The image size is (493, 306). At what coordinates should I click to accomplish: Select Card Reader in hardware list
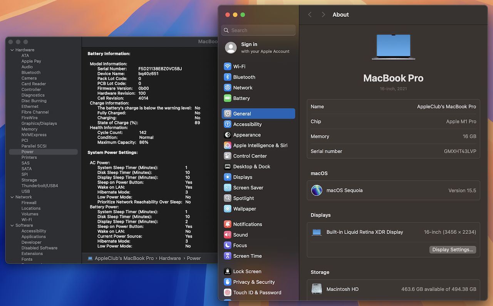pos(34,84)
